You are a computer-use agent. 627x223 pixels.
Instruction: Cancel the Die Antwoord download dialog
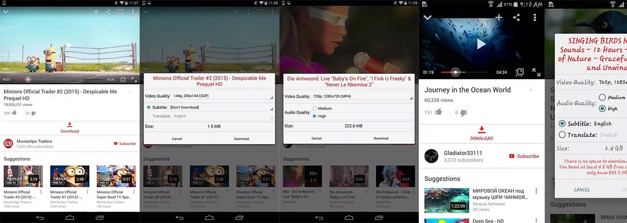pyautogui.click(x=316, y=138)
